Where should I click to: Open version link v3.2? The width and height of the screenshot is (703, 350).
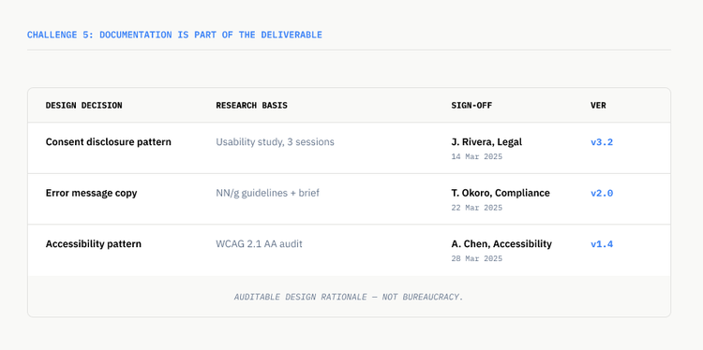pos(602,142)
